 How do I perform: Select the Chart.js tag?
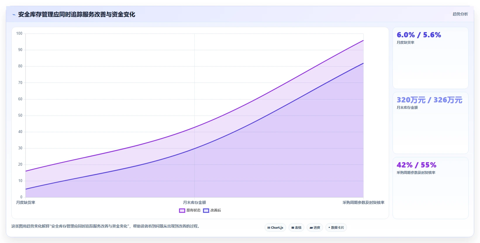click(275, 228)
